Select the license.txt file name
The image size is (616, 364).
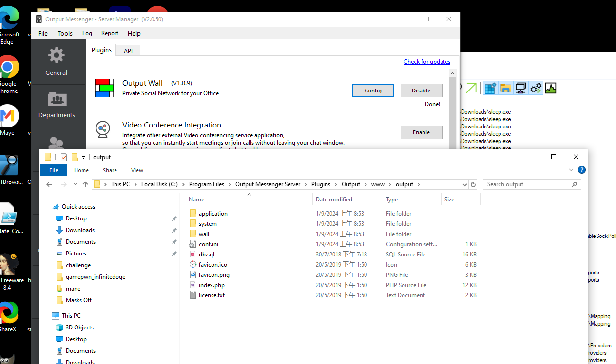pyautogui.click(x=212, y=295)
